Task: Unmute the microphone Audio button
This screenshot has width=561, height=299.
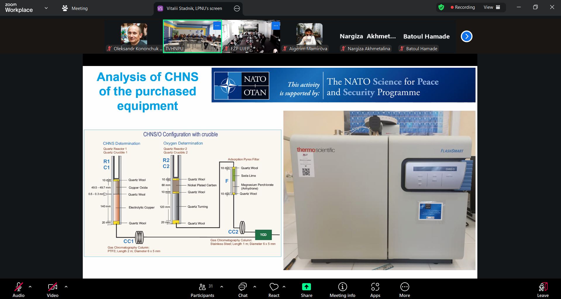Action: pos(18,290)
